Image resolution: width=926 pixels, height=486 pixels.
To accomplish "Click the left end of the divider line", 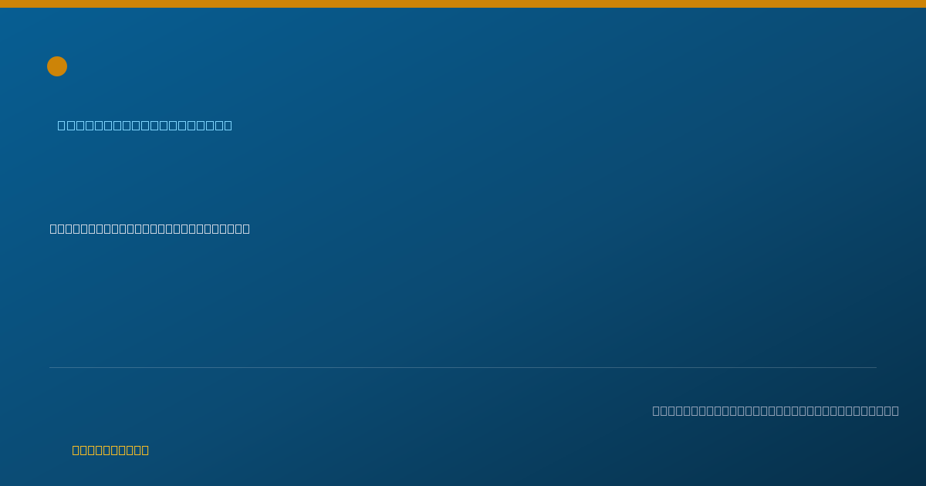I will [x=51, y=367].
